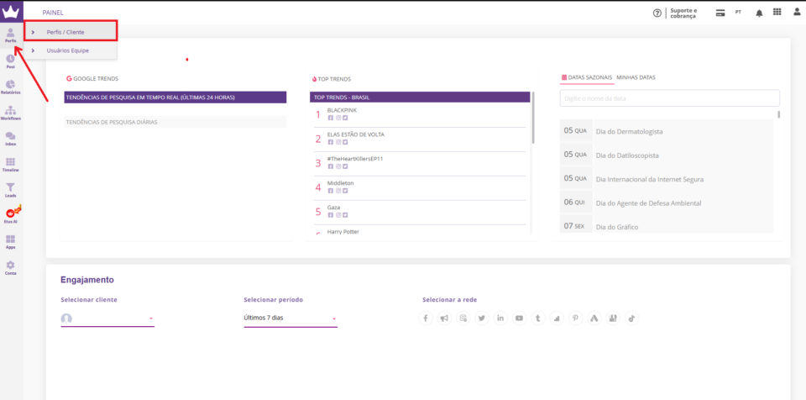
Task: Open the Leads funnel icon
Action: 10,190
